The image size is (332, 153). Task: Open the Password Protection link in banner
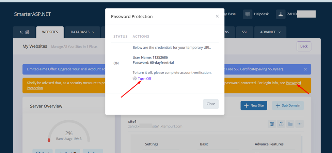[x=293, y=83]
